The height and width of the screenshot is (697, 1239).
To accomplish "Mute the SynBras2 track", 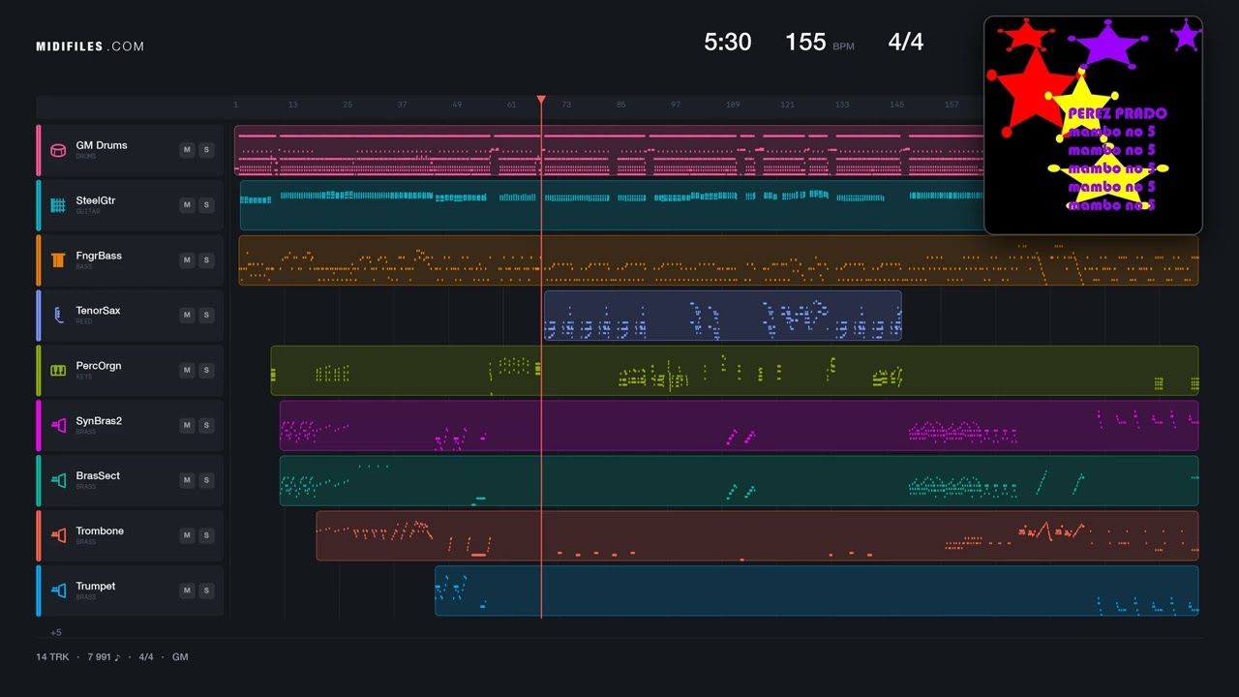I will (x=187, y=426).
